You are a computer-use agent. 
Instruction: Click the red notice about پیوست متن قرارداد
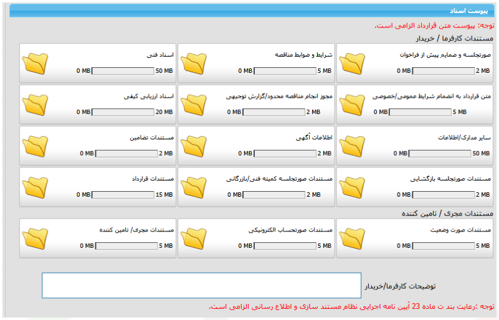pyautogui.click(x=434, y=26)
